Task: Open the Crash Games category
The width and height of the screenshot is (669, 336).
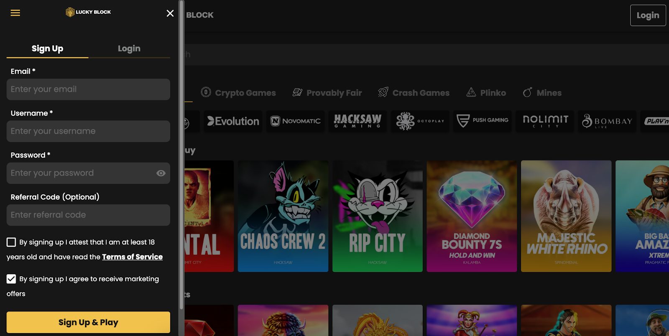Action: pyautogui.click(x=414, y=93)
